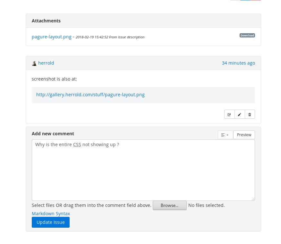The image size is (281, 244).
Task: Click the 'Add new comment' heading
Action: [x=53, y=134]
